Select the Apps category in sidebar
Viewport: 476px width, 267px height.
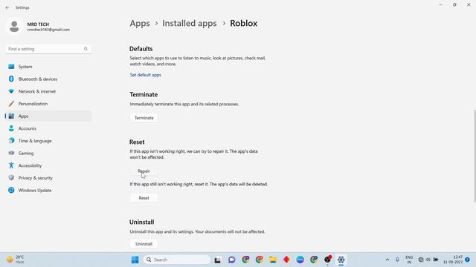pos(48,116)
